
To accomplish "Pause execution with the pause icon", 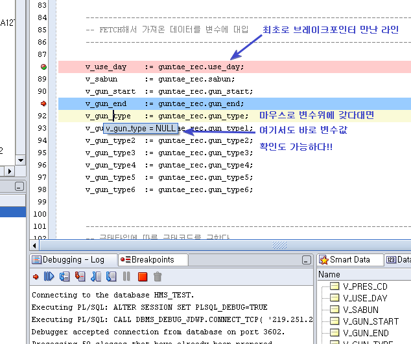I will [x=126, y=277].
